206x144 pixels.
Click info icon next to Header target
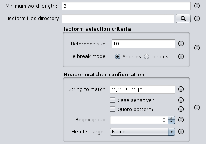point(181,131)
